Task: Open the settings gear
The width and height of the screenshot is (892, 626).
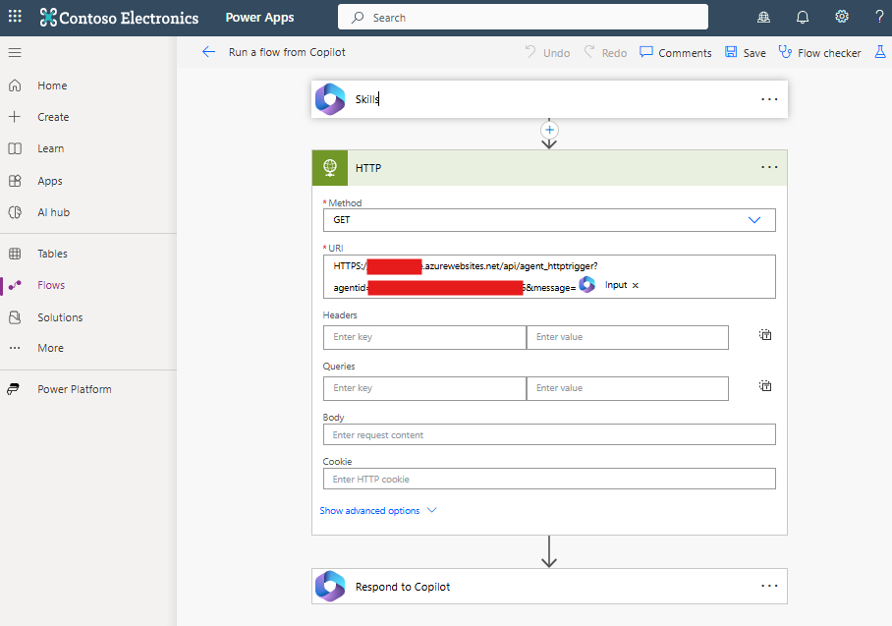Action: pyautogui.click(x=841, y=17)
